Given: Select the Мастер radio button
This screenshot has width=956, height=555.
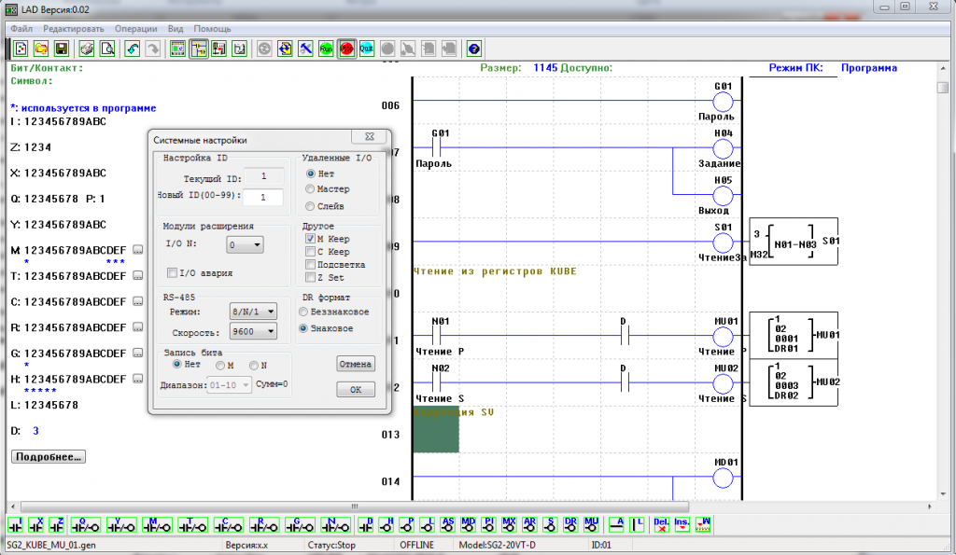Looking at the screenshot, I should [311, 189].
